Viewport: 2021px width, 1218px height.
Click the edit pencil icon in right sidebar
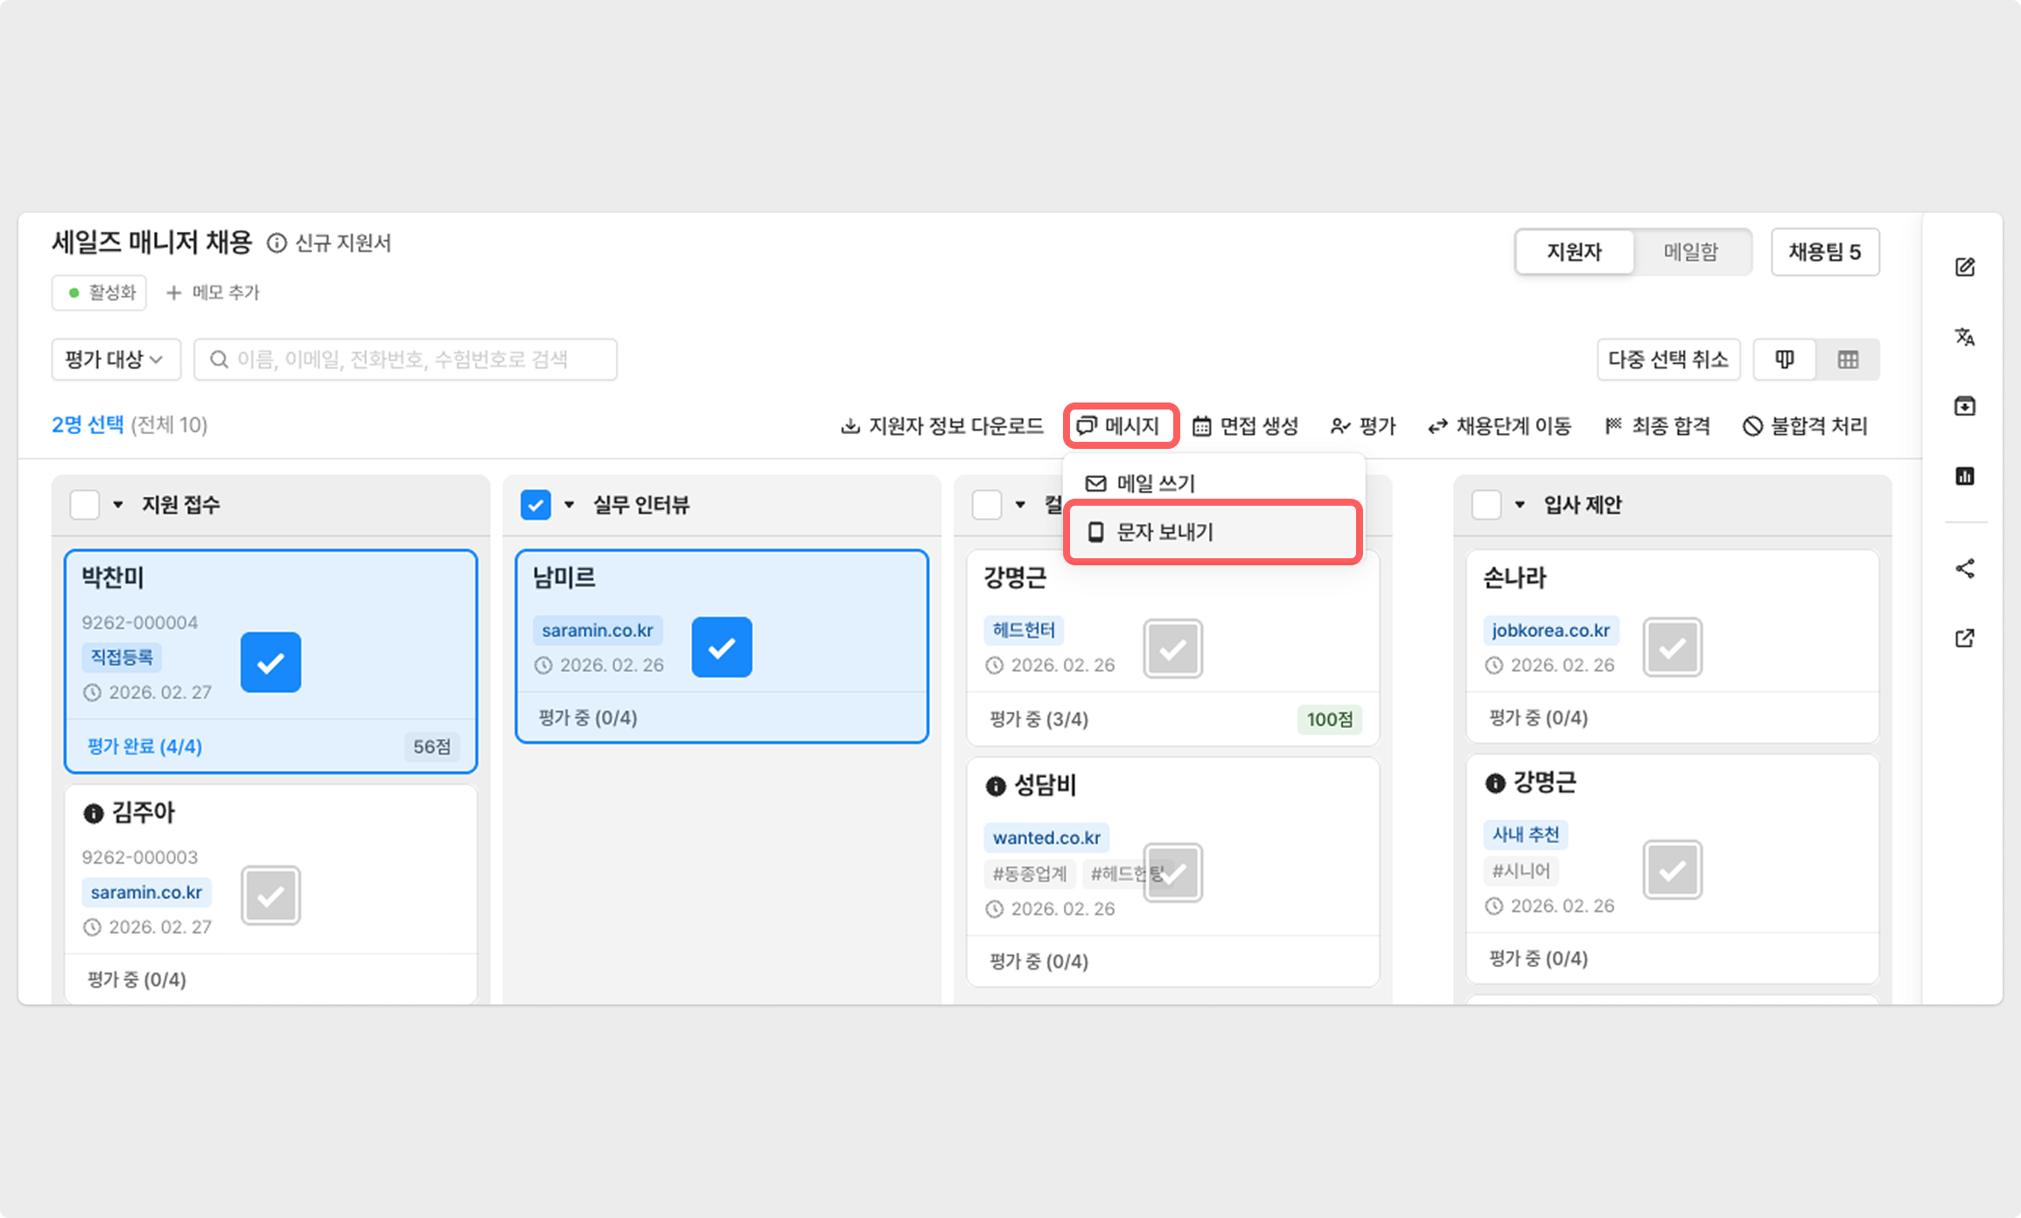(x=1965, y=267)
